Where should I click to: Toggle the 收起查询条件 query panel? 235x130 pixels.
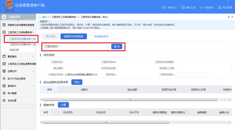point(101,36)
